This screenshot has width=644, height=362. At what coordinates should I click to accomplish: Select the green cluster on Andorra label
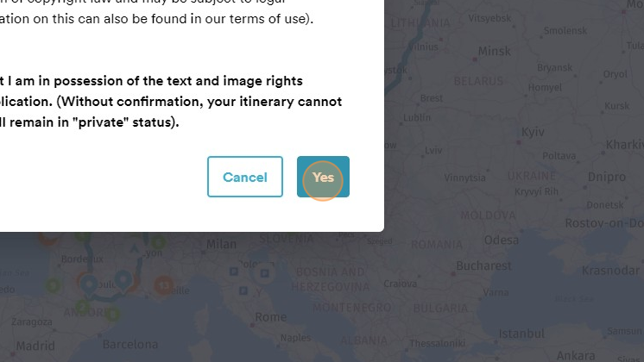(x=83, y=307)
